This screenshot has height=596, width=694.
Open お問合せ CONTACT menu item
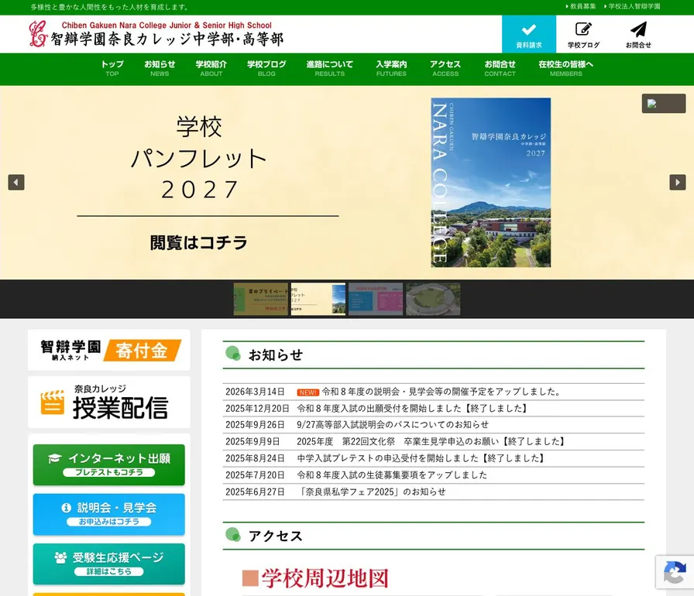(500, 69)
